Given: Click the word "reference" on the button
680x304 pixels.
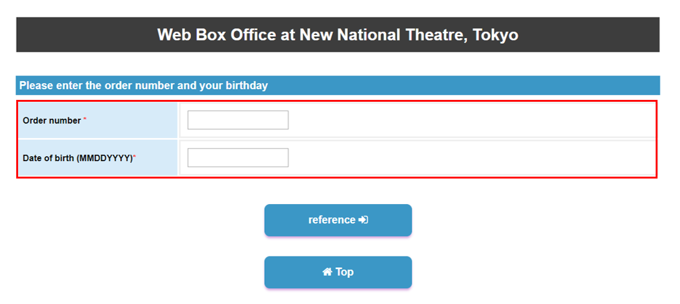Looking at the screenshot, I should tap(332, 220).
